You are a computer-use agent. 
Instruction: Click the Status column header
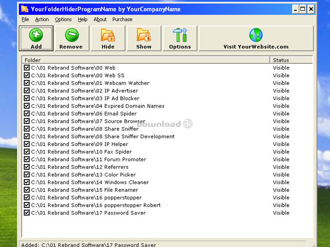(290, 60)
